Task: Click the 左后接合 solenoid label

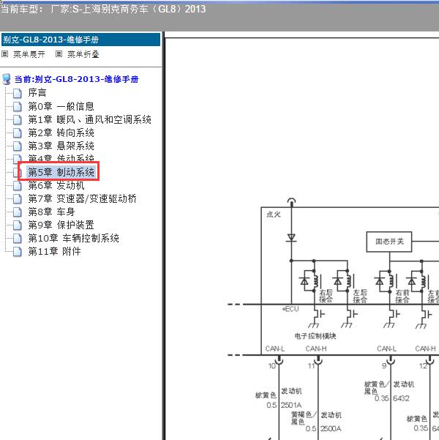Action: point(360,296)
